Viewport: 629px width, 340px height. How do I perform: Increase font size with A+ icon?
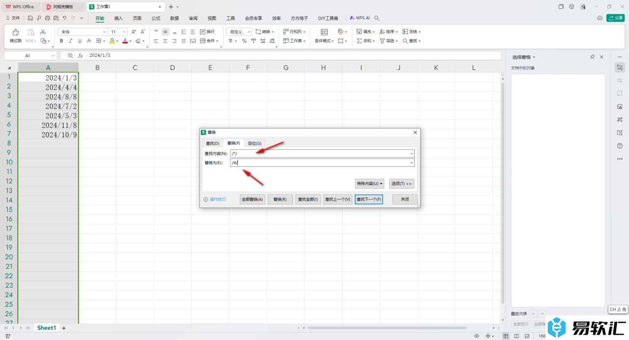(134, 31)
